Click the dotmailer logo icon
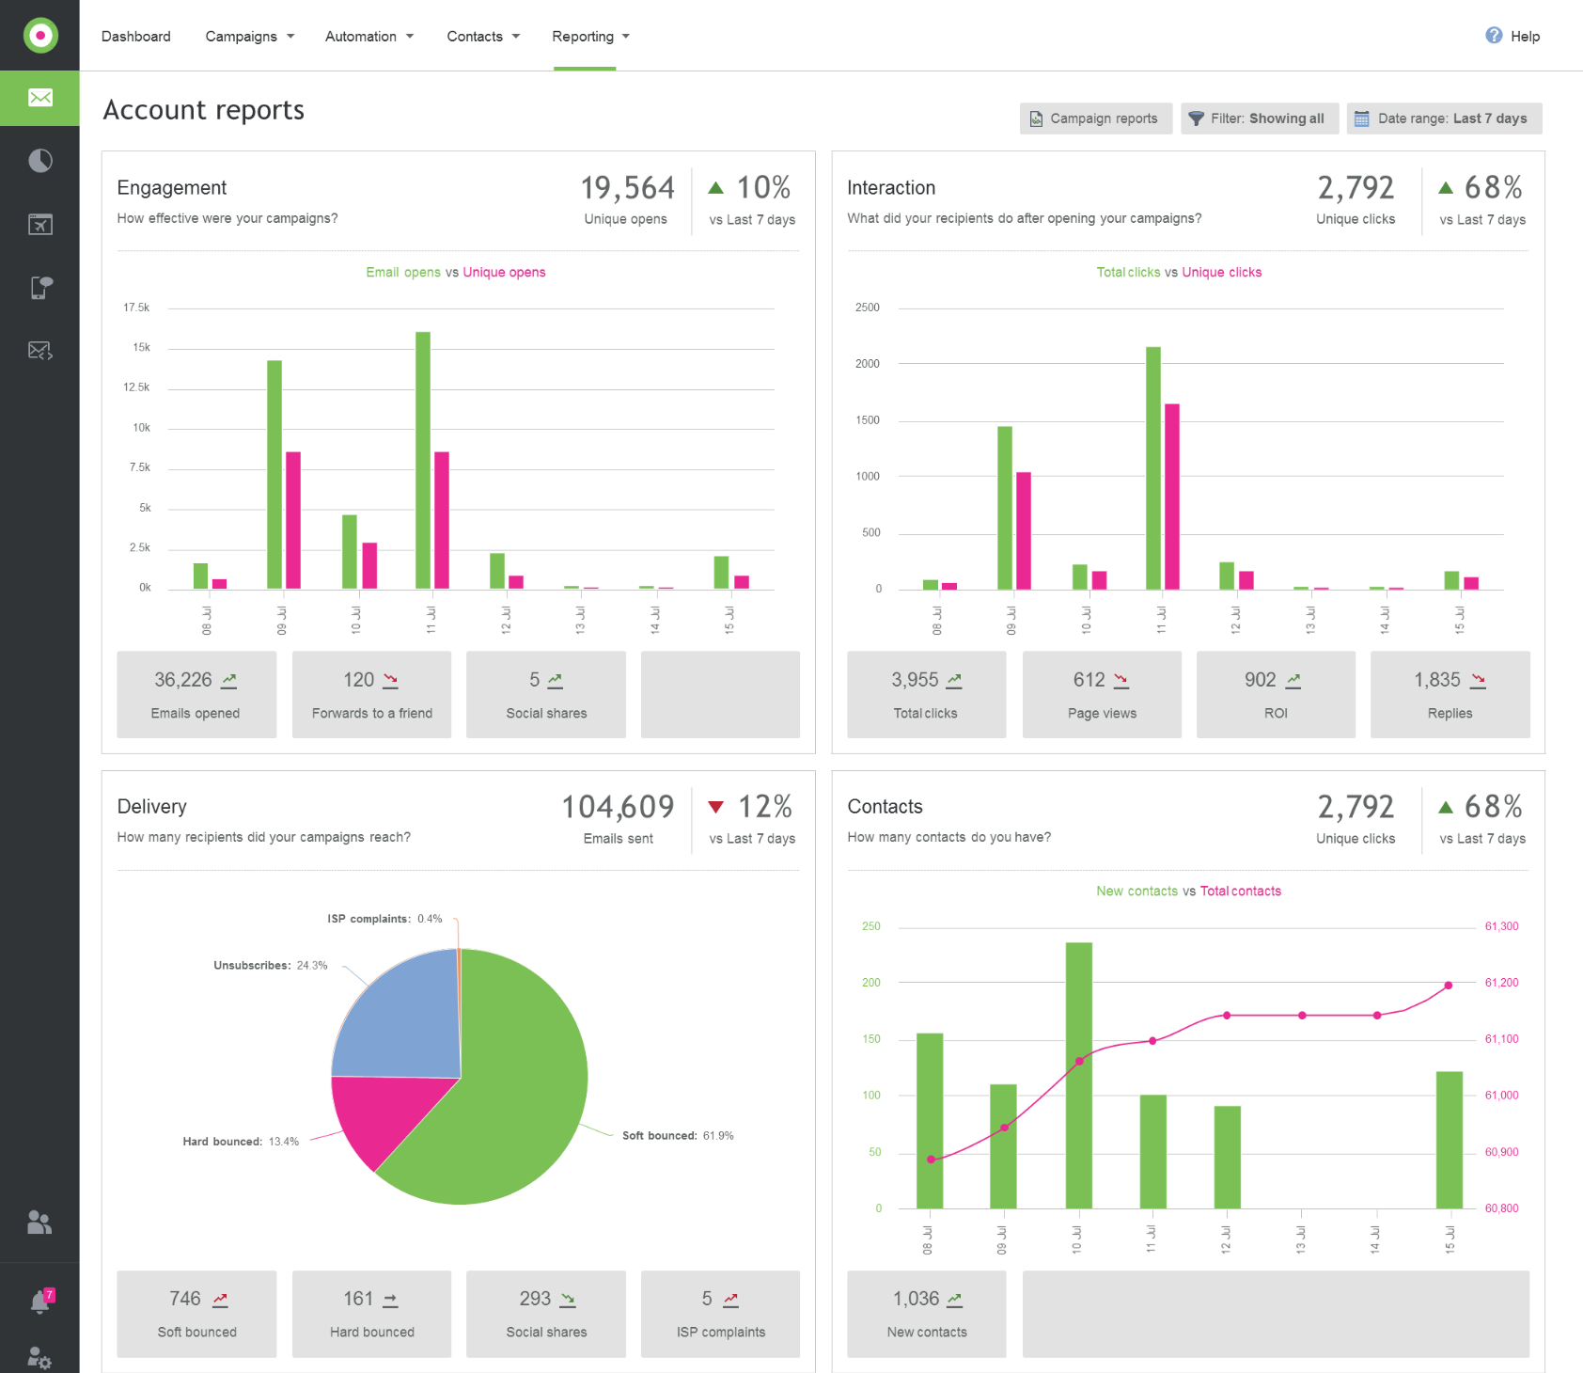Screen dimensions: 1583x1373 point(40,36)
